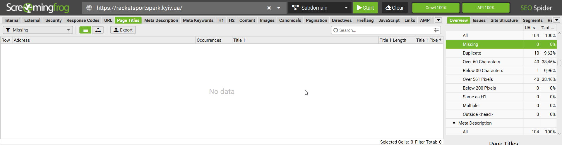Add column with the plus icon
562x145 pixels.
click(440, 40)
